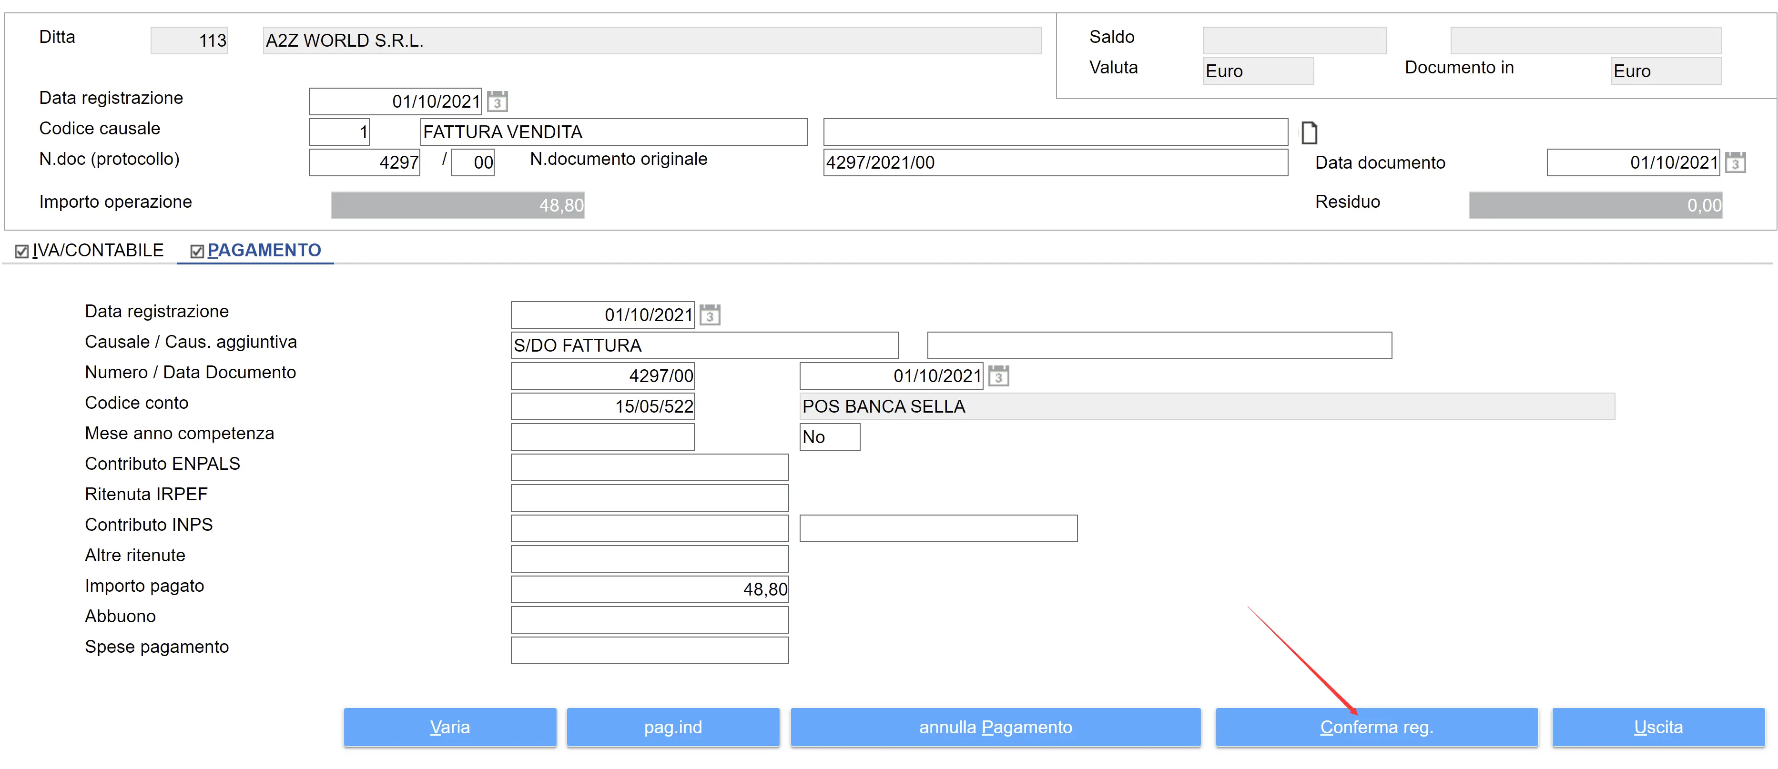Select the Valuta Euro field

pyautogui.click(x=1257, y=71)
